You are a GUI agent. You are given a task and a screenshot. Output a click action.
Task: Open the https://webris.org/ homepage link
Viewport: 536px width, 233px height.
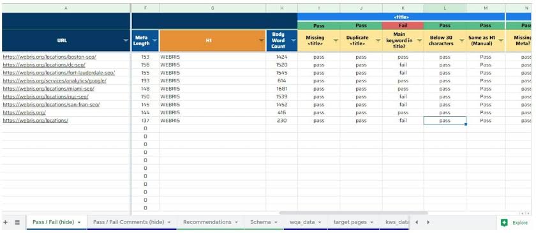pos(24,112)
